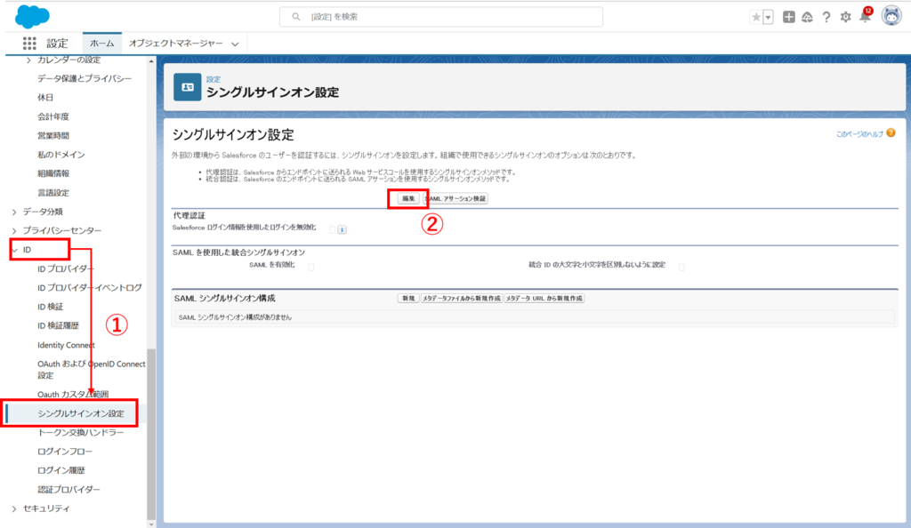This screenshot has width=911, height=528.
Task: Open ID プロバイダーイベントログ item
Action: 90,288
